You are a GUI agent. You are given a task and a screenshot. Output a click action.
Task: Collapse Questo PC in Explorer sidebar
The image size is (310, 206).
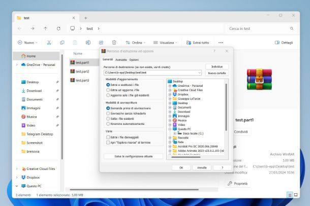coord(17,186)
